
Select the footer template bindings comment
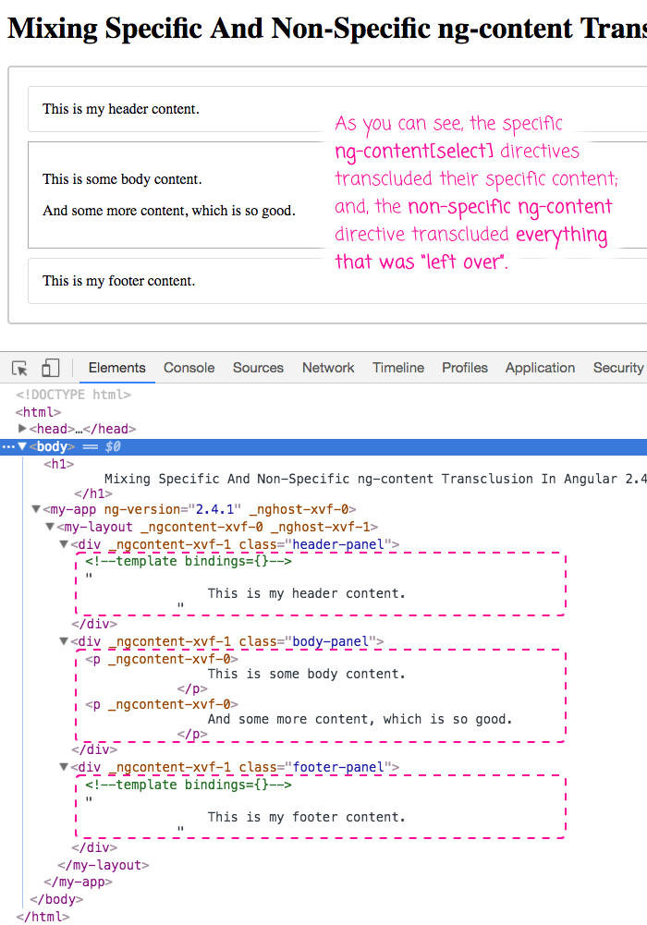189,785
